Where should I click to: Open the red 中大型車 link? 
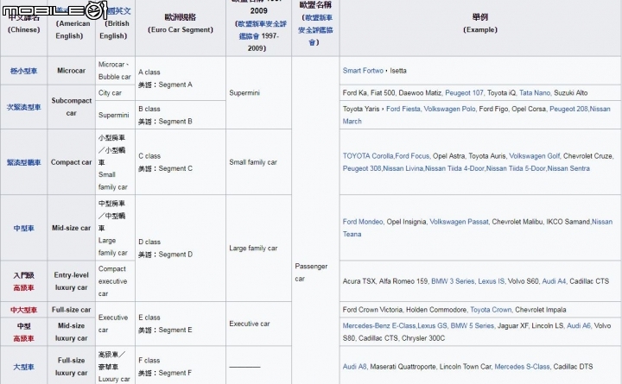[x=24, y=310]
